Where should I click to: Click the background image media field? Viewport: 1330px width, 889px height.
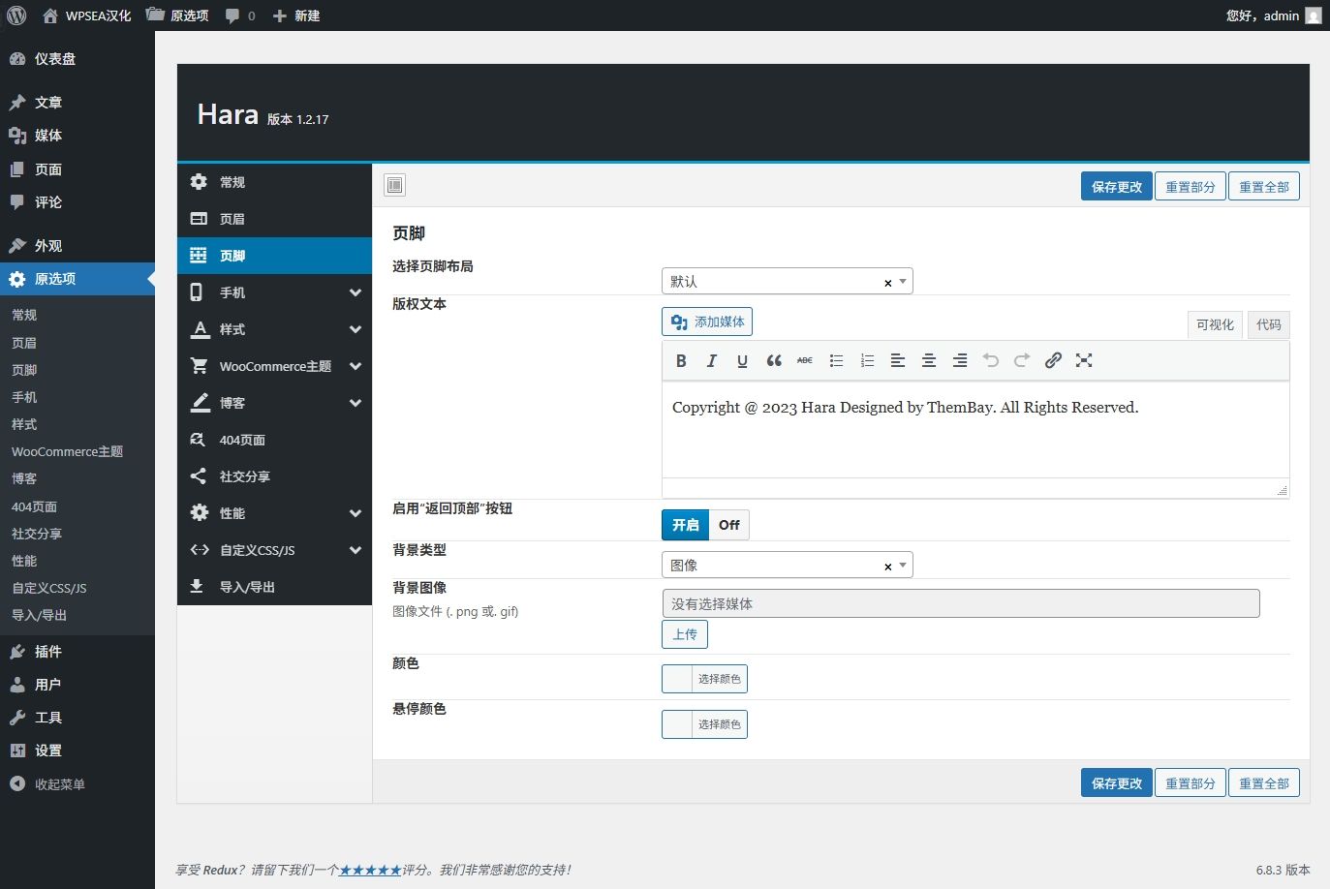pos(960,603)
